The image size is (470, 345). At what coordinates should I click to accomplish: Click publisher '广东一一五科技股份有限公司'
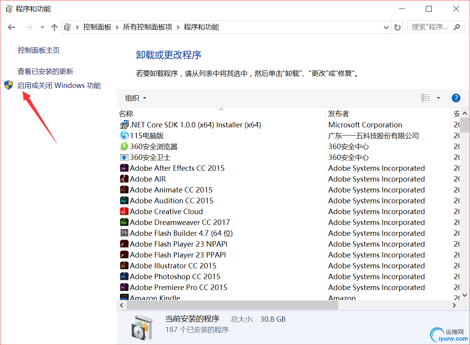coord(374,136)
